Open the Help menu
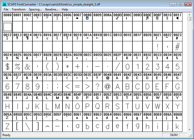 pyautogui.click(x=65, y=9)
